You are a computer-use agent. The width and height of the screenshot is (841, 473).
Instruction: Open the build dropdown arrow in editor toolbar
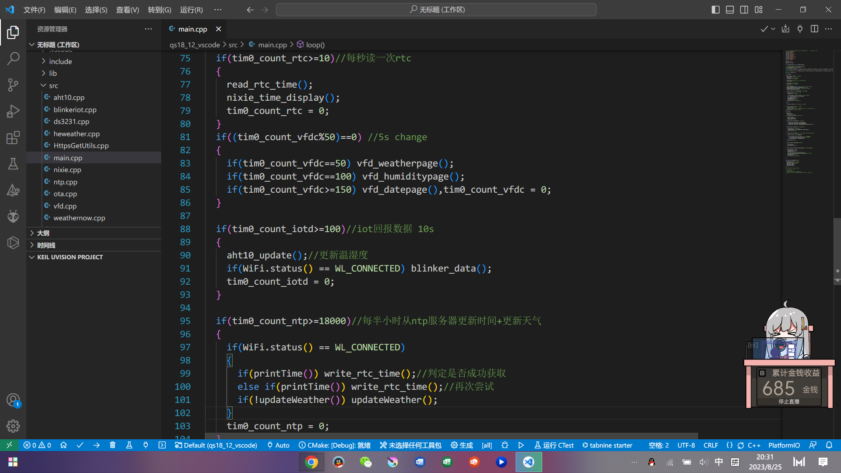point(773,29)
